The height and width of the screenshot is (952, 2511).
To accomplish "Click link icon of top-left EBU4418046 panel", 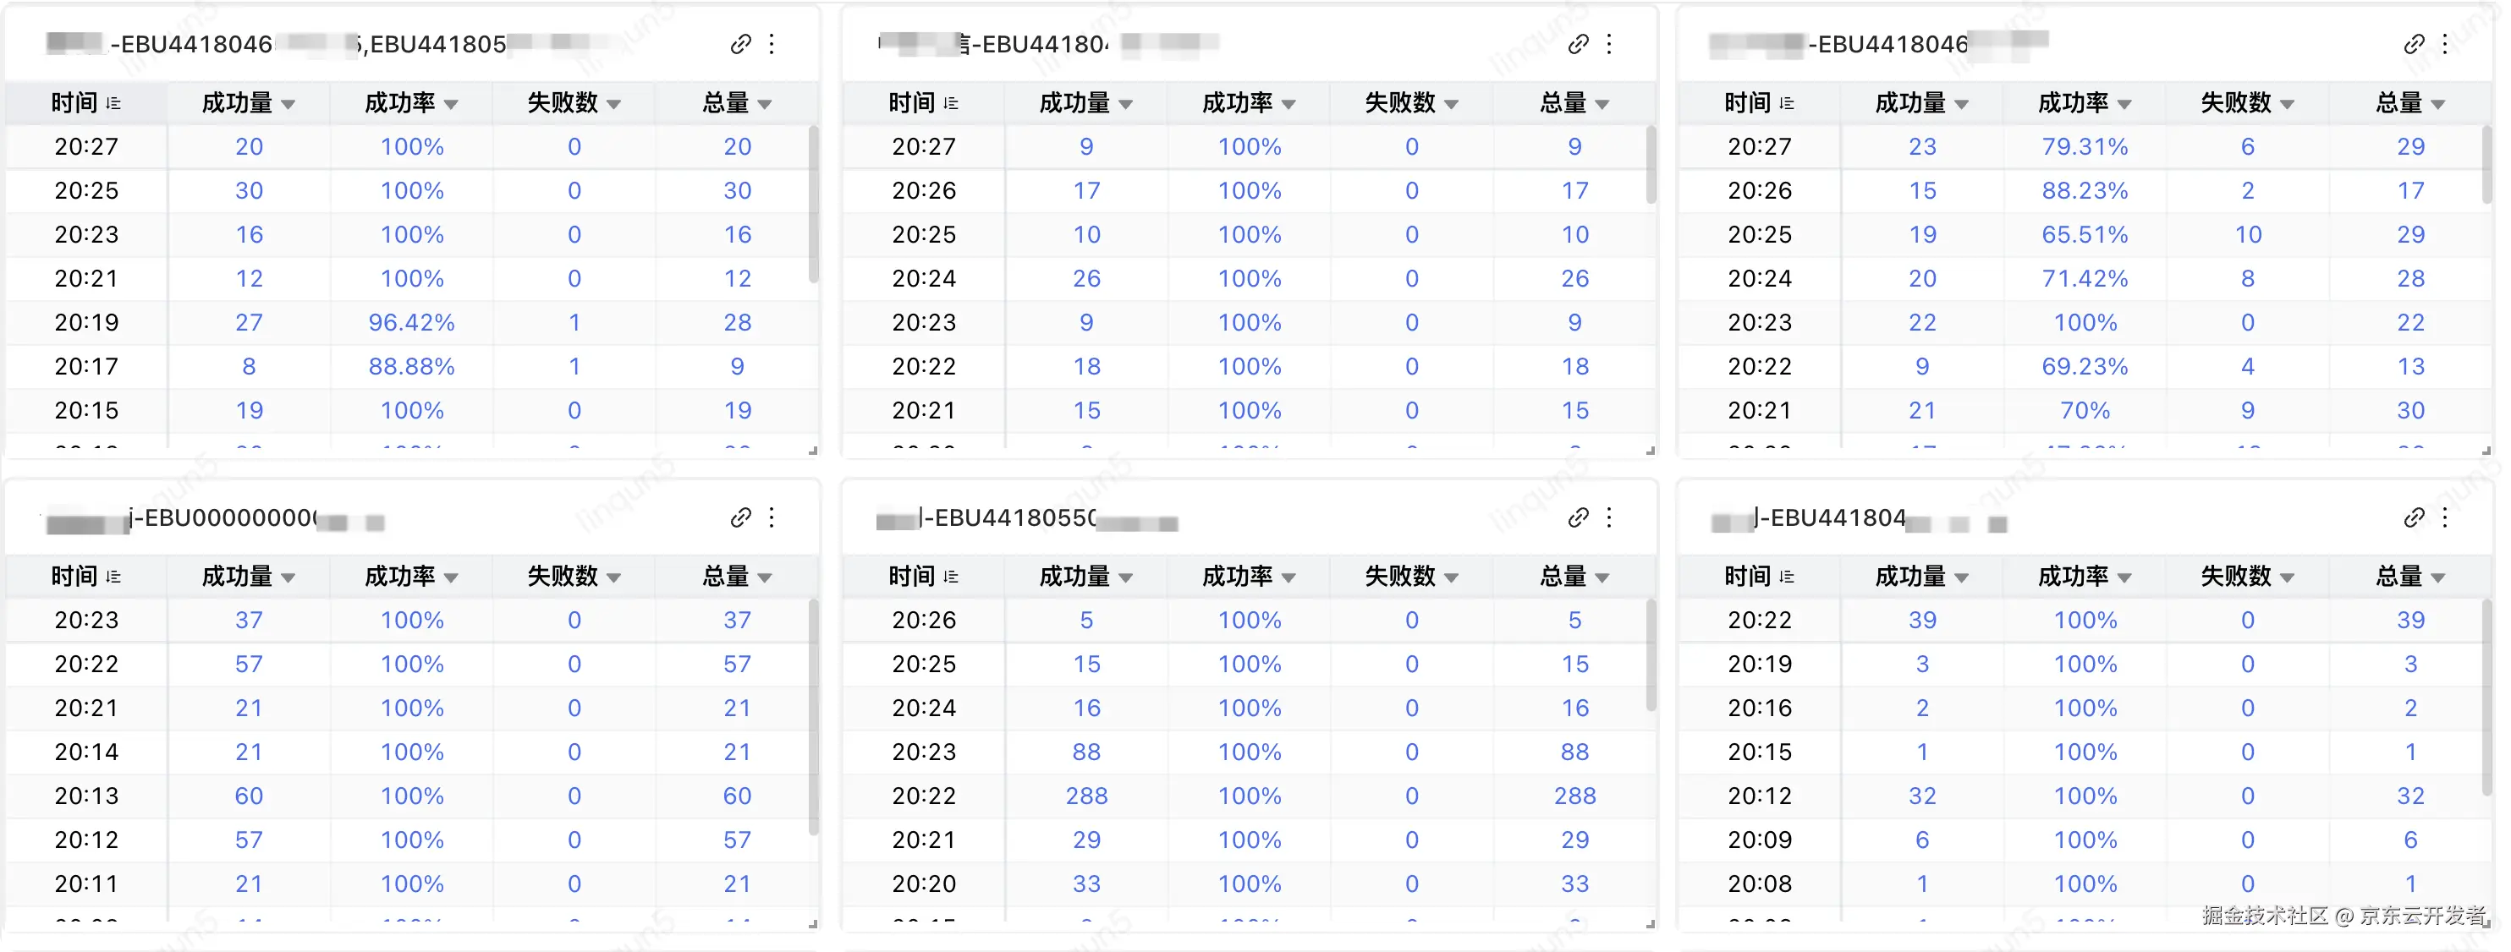I will click(741, 44).
